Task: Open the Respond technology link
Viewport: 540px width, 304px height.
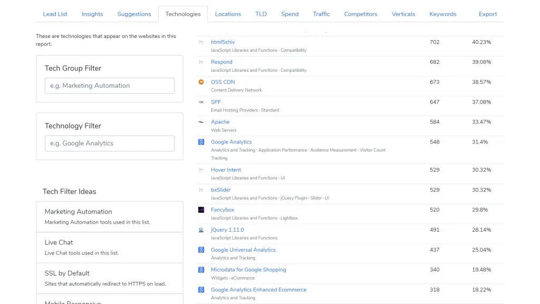Action: (x=221, y=62)
